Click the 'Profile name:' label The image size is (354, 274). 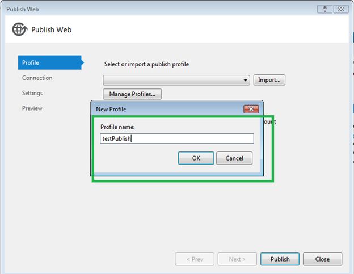click(x=117, y=127)
